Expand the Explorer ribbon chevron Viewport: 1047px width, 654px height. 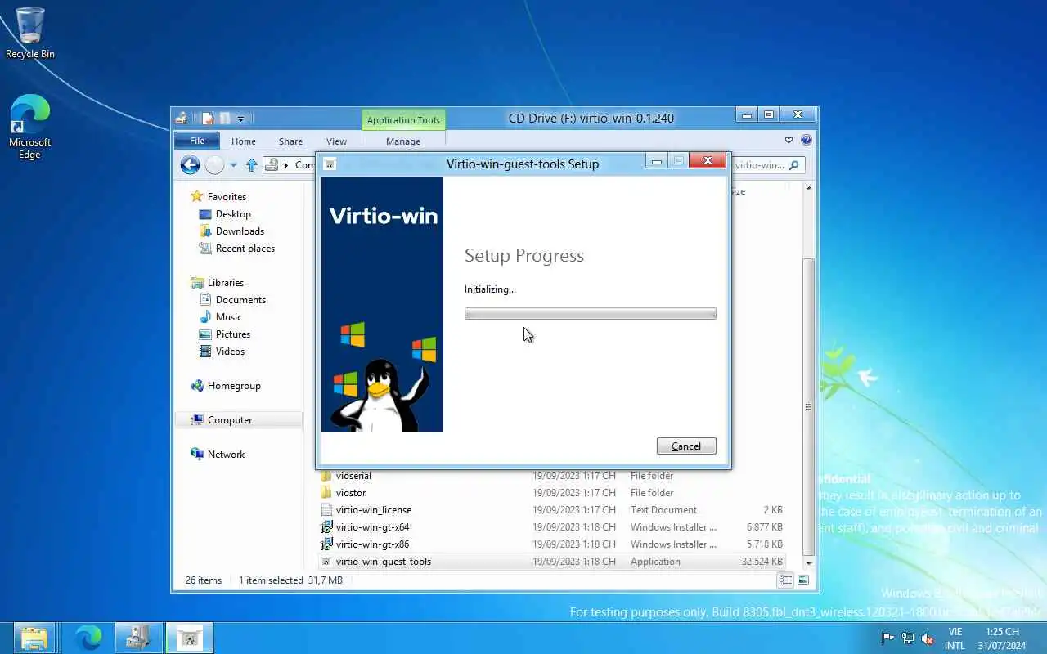point(789,141)
